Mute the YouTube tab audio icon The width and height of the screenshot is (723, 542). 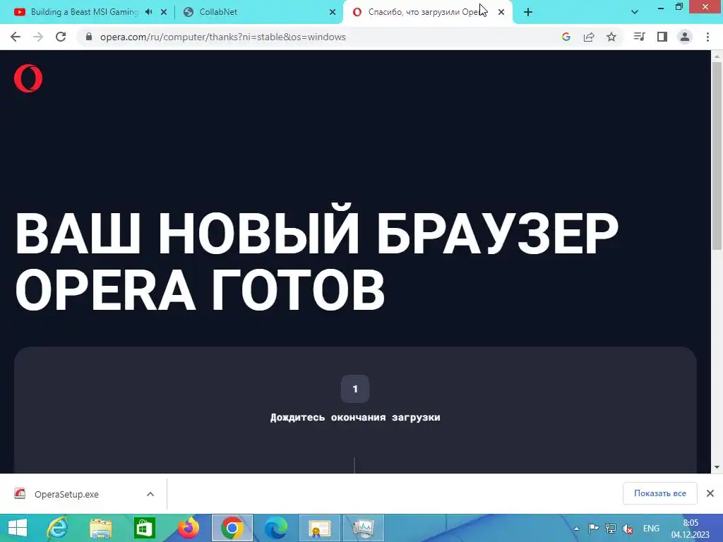point(148,12)
